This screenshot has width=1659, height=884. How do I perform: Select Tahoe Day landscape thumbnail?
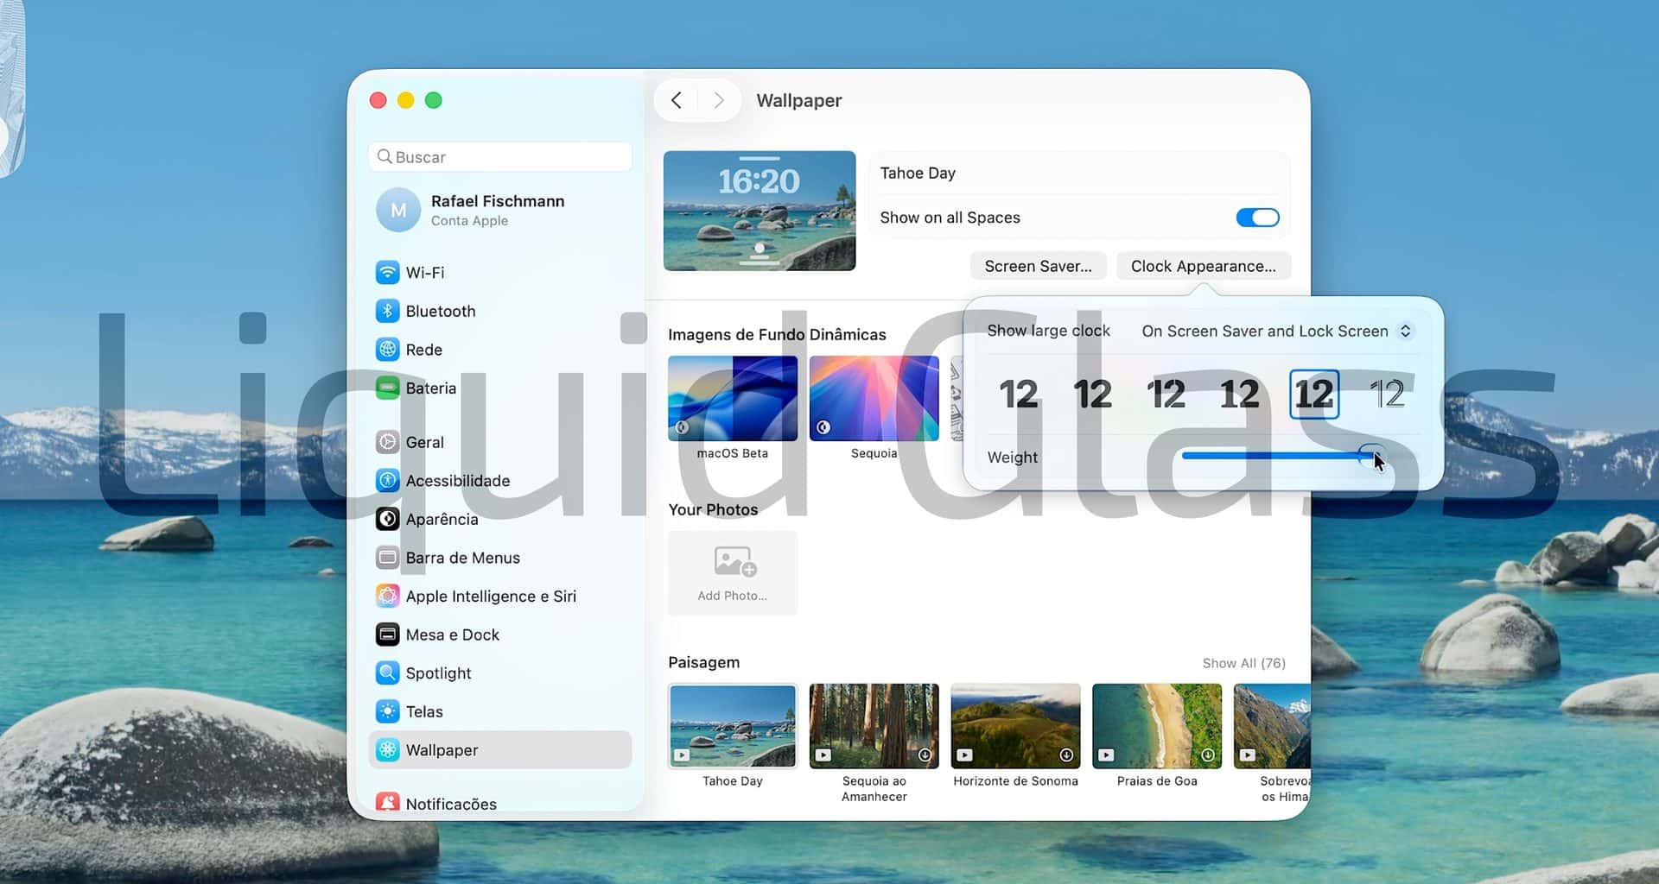(733, 726)
